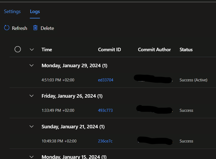Collapse the Monday, January 29, 2024 group
Image resolution: width=216 pixels, height=159 pixels.
coord(32,65)
